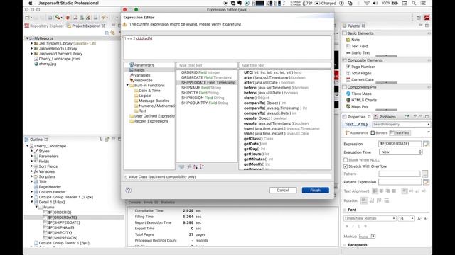Select the Parameters category in Expression Editor
The image size is (455, 255).
(144, 65)
